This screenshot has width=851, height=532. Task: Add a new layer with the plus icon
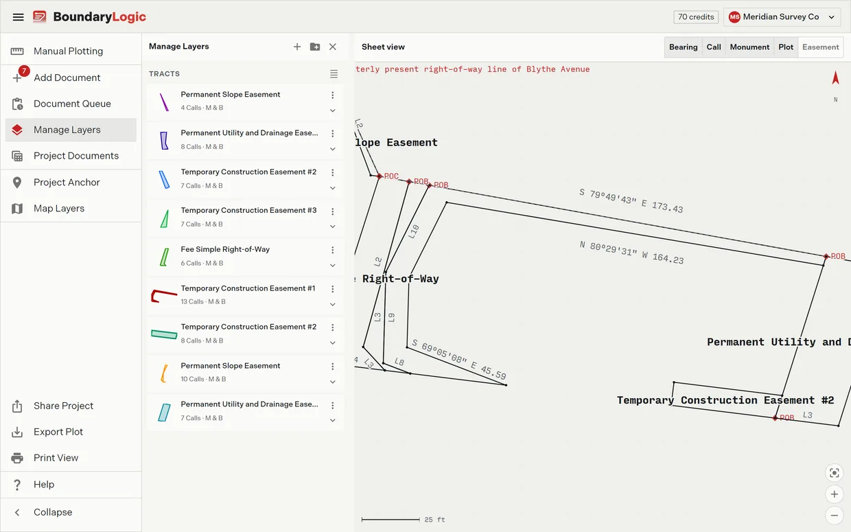[297, 47]
